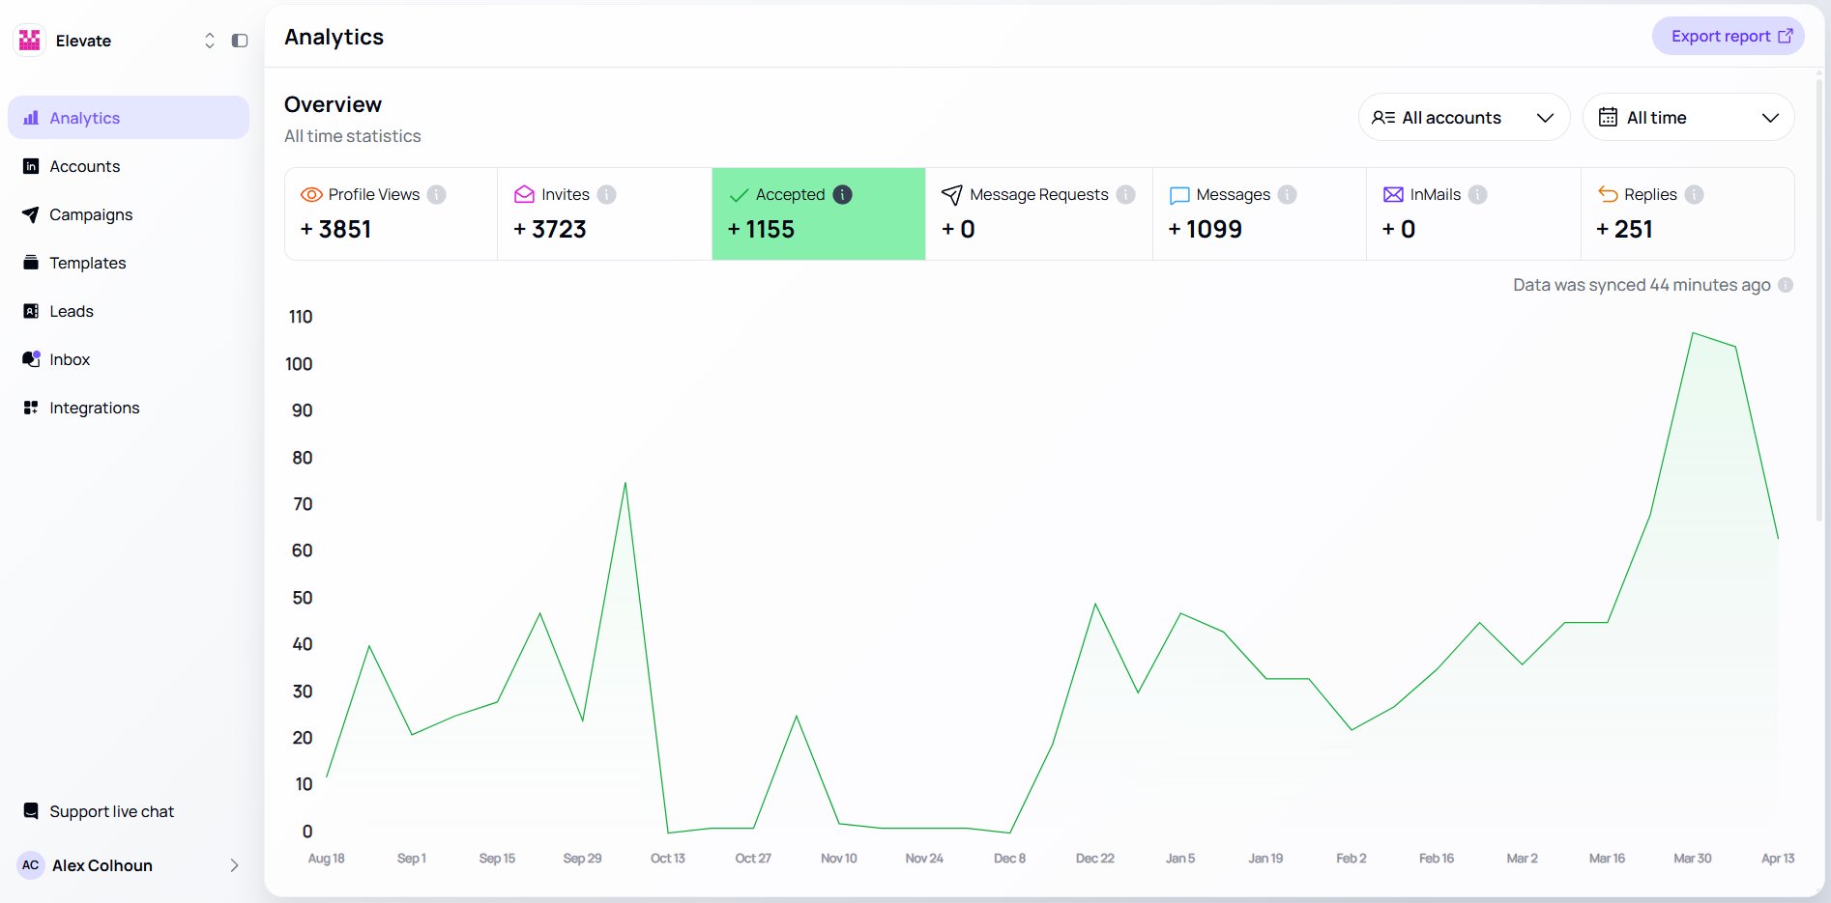Image resolution: width=1831 pixels, height=903 pixels.
Task: Click the page vertical scrollbar
Action: pos(1820,290)
